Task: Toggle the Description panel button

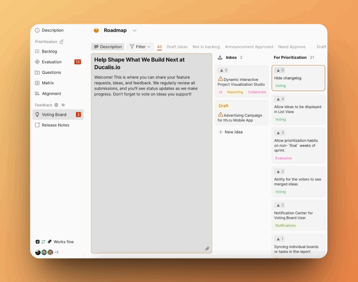Action: click(108, 47)
